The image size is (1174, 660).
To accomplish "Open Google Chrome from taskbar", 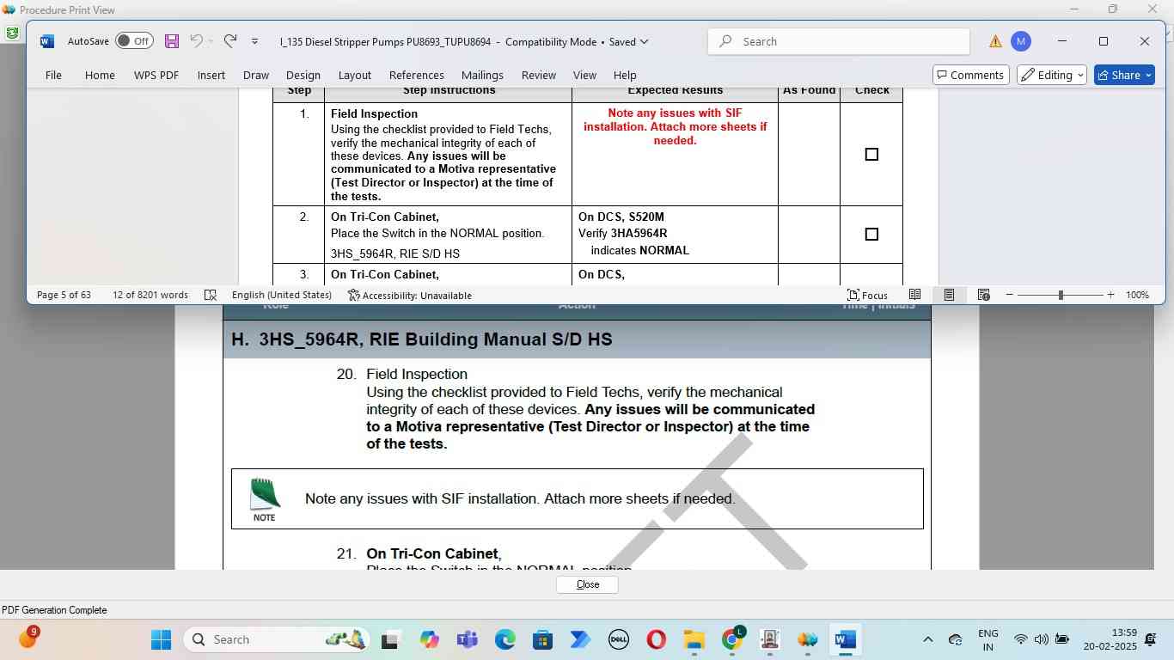I will coord(732,639).
